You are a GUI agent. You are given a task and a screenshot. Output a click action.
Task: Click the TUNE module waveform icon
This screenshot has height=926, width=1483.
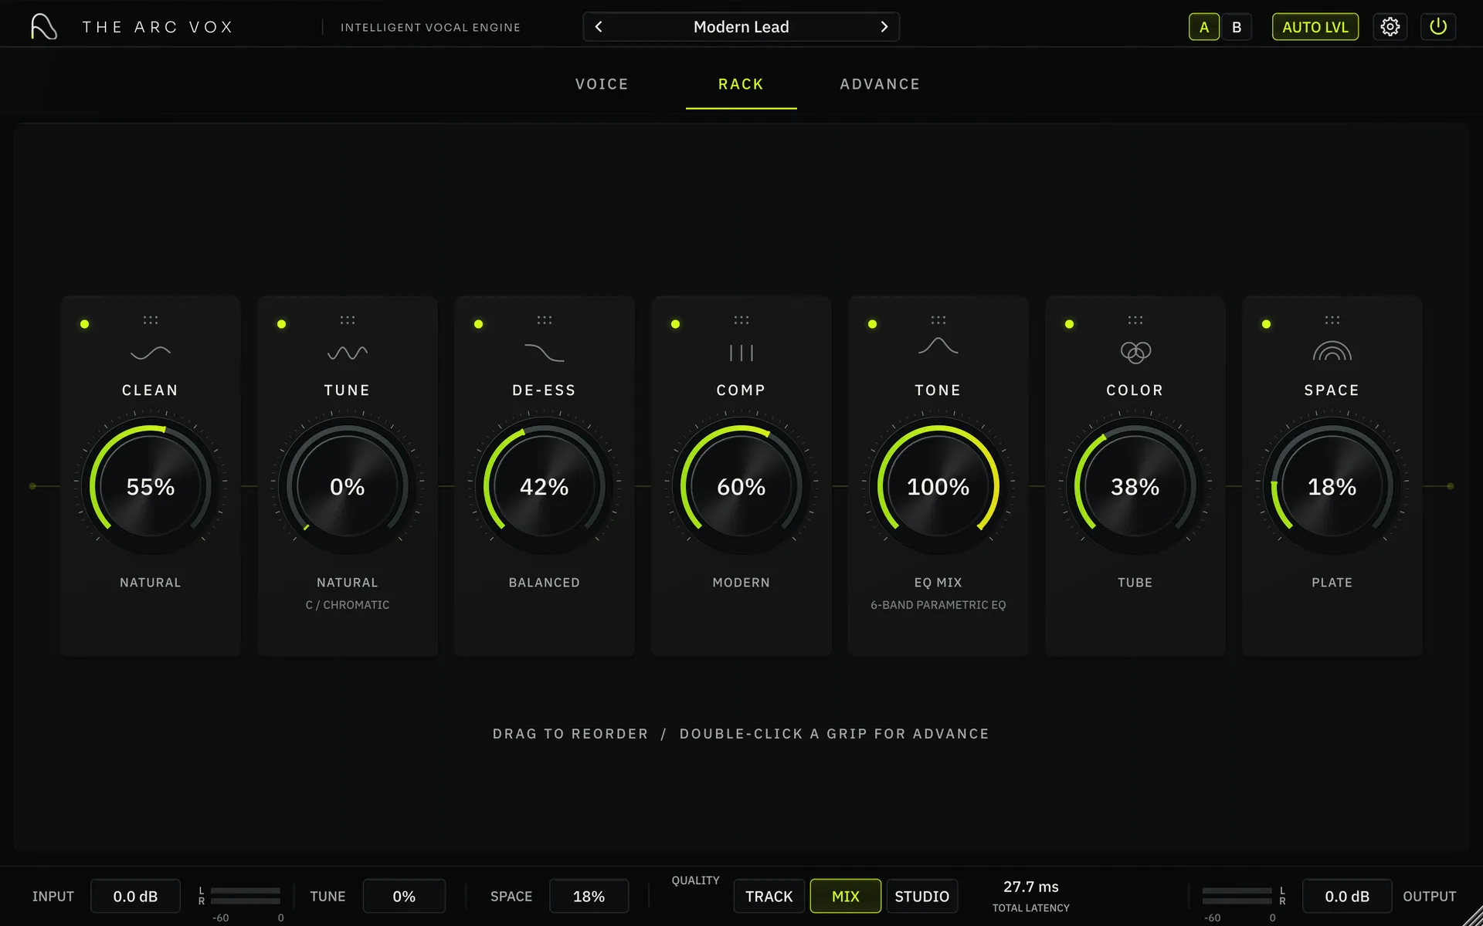(348, 353)
